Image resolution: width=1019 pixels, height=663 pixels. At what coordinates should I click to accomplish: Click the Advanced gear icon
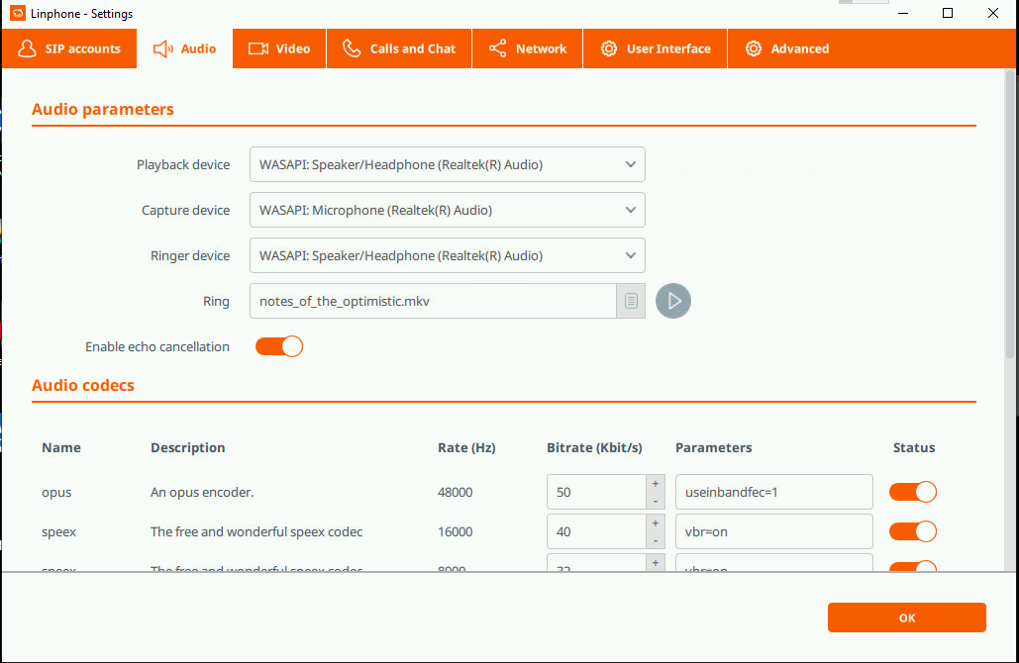click(x=754, y=48)
